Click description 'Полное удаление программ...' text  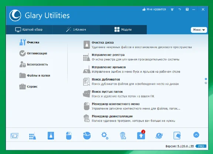(x=133, y=121)
